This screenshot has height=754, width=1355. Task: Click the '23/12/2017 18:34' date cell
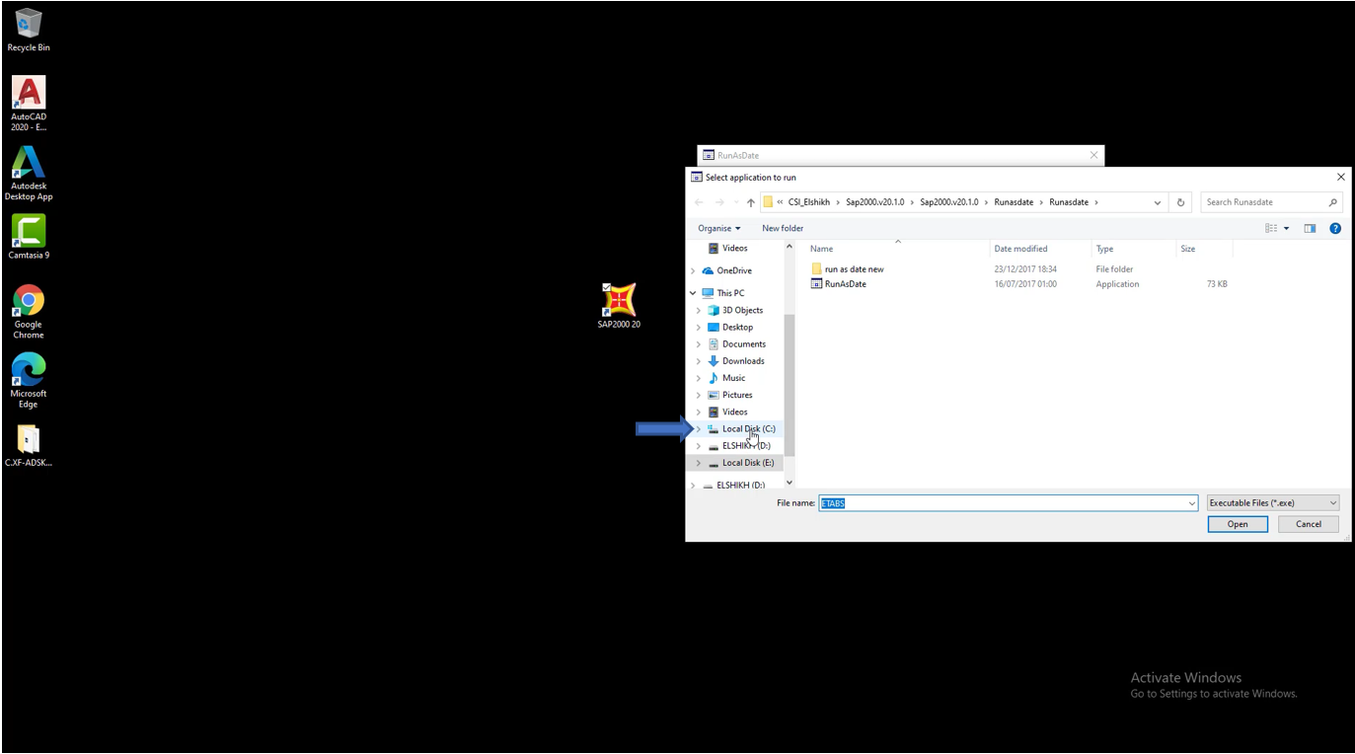(x=1024, y=269)
